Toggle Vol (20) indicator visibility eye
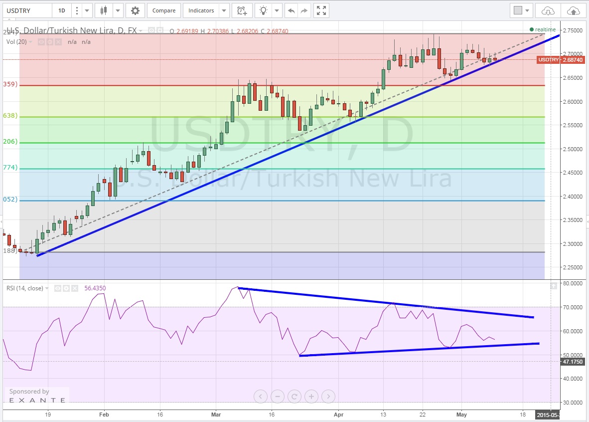 (42, 42)
